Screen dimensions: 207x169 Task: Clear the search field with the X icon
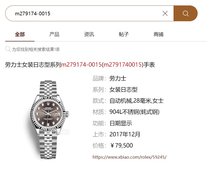tap(165, 13)
